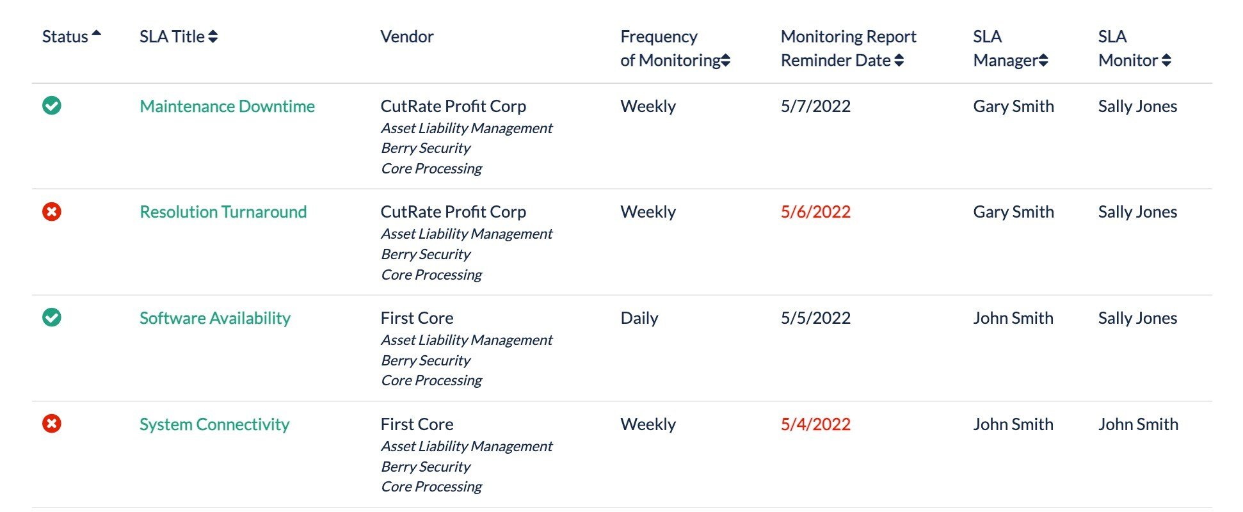The image size is (1243, 512).
Task: Click the green status icon beside Software Availability
Action: tap(53, 318)
